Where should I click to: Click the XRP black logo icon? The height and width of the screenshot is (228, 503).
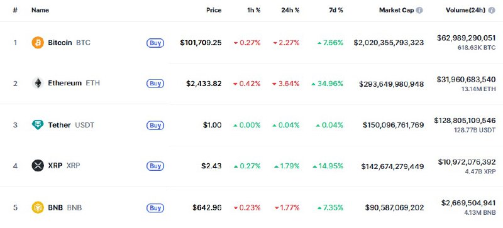pyautogui.click(x=38, y=166)
